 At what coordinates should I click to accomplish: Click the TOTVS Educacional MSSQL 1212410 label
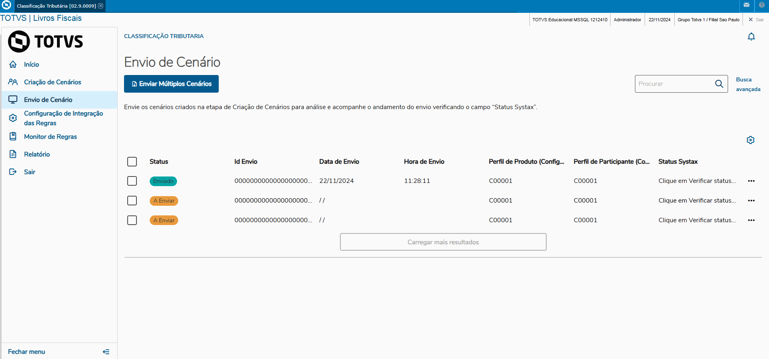click(570, 20)
